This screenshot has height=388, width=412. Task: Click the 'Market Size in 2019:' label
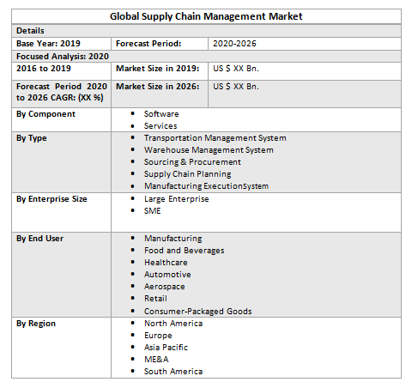(157, 69)
